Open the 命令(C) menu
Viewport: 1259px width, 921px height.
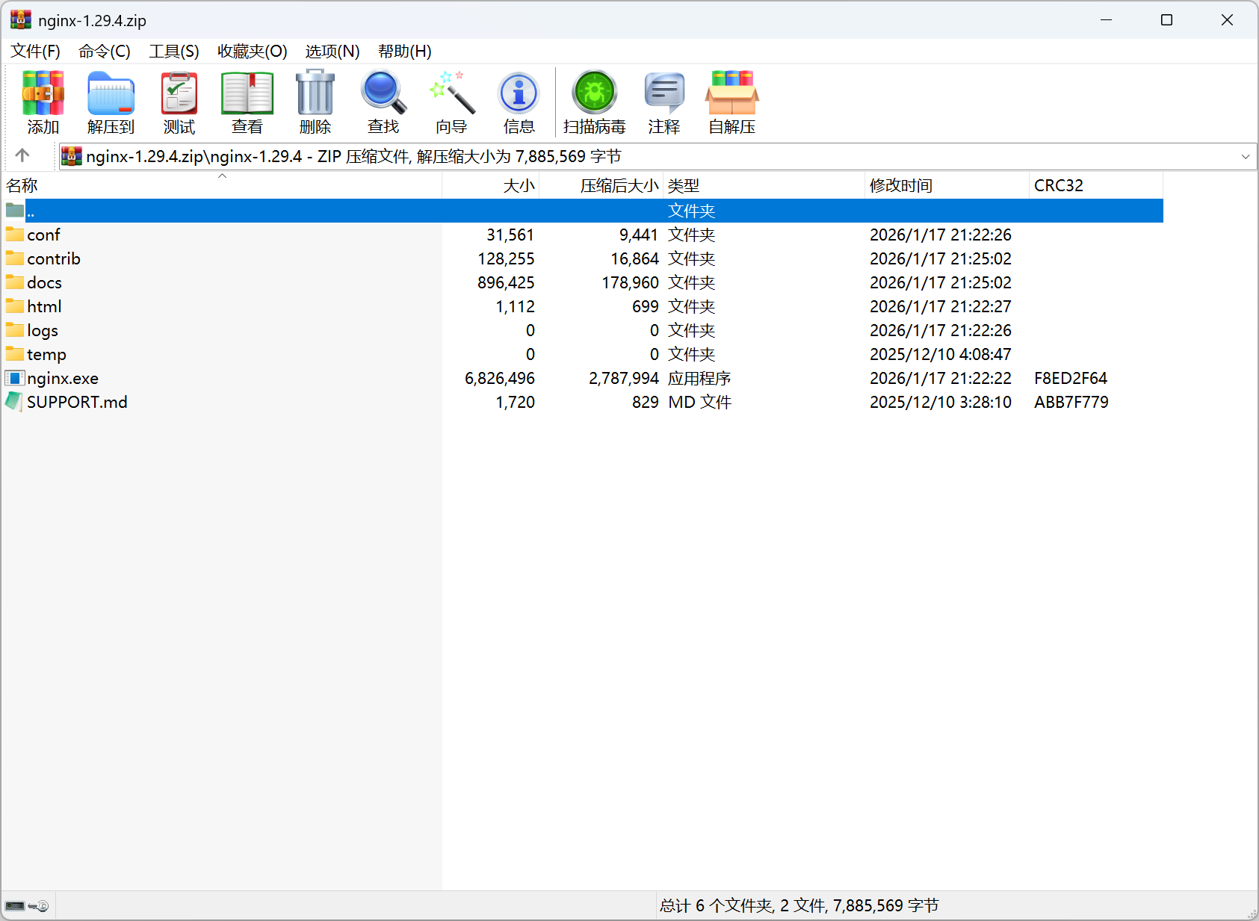pos(105,51)
